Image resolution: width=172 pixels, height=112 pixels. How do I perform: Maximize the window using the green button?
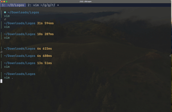(x=7, y=1)
